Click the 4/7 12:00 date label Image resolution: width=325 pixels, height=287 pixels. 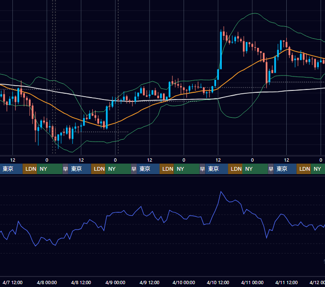coord(12,282)
